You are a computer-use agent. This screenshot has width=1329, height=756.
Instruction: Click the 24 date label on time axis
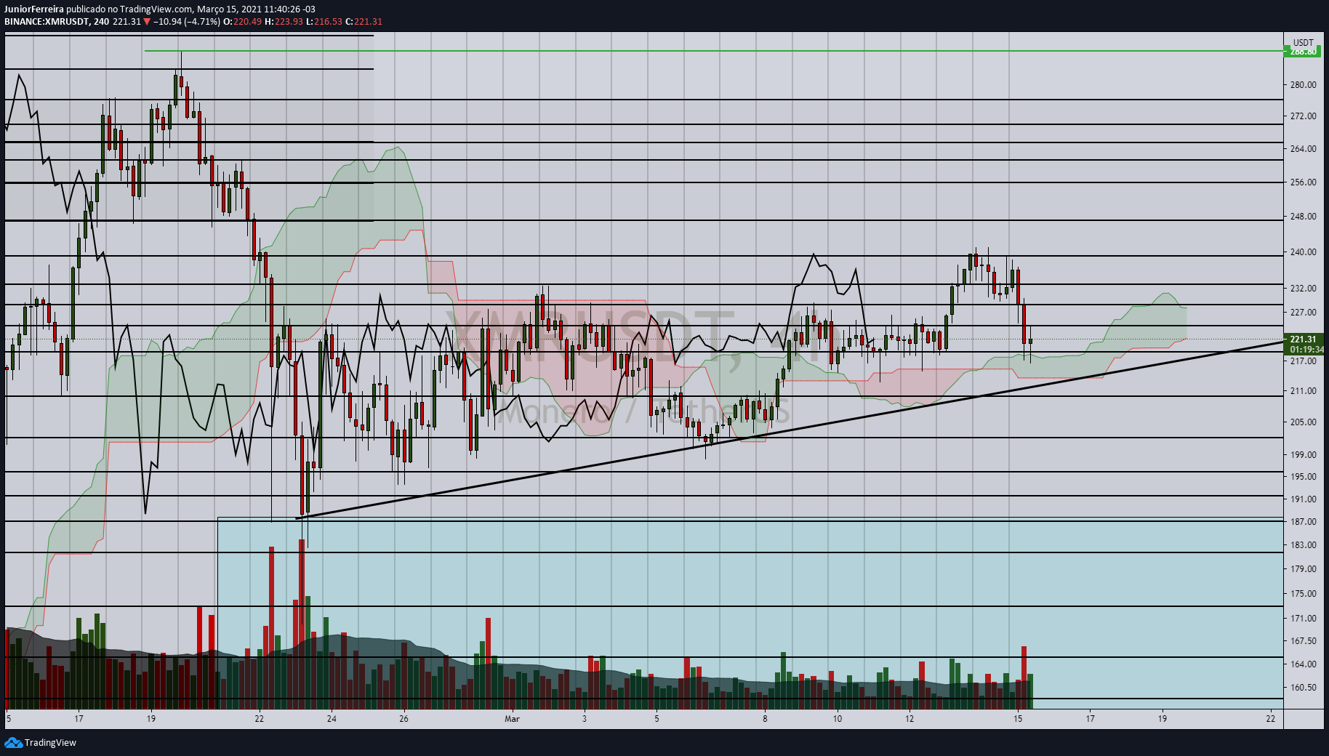tap(332, 719)
